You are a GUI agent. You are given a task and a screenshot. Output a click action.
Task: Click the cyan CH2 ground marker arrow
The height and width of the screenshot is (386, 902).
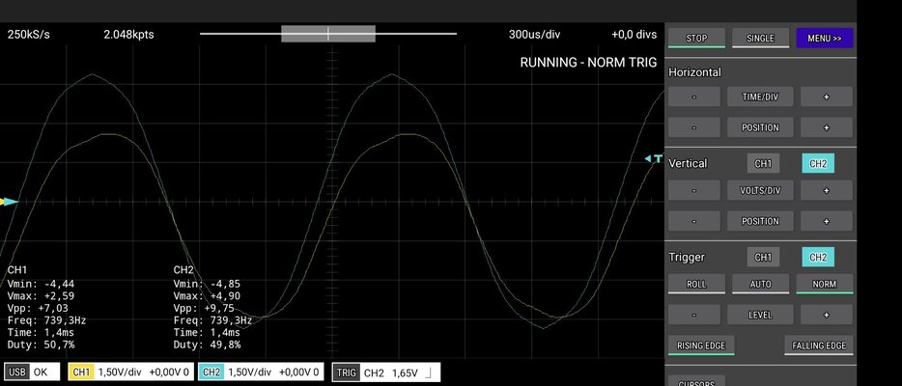(12, 202)
